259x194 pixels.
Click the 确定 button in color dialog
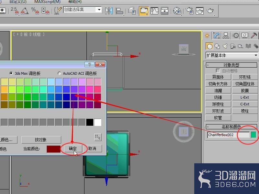[x=73, y=149]
